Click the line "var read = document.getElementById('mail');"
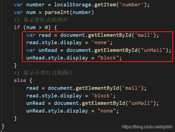The width and height of the screenshot is (175, 132). click(92, 35)
